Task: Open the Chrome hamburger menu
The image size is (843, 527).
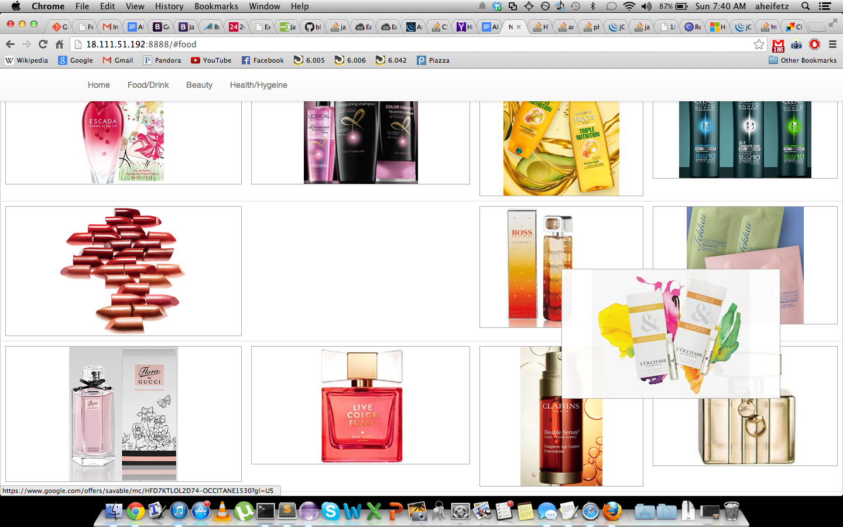Action: (x=832, y=44)
